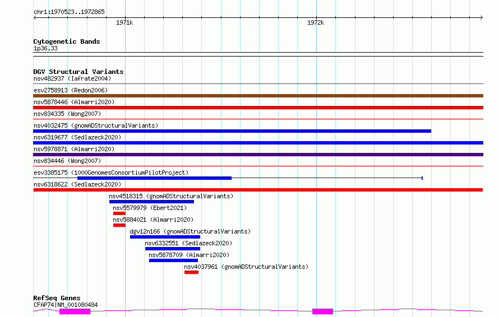Click the nsv6319677 (Sedlazeck2020) label
Viewport: 499px width, 317px height.
click(x=77, y=137)
